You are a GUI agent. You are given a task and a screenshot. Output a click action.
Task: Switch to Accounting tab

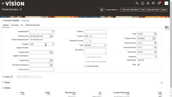pyautogui.click(x=15, y=25)
